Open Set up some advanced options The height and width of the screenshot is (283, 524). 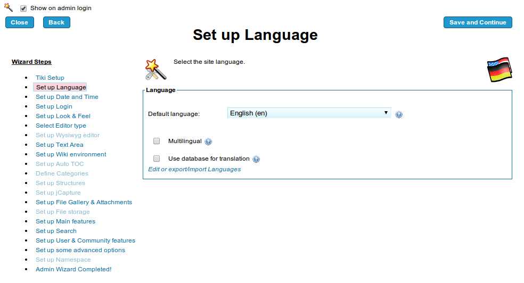[x=80, y=251]
